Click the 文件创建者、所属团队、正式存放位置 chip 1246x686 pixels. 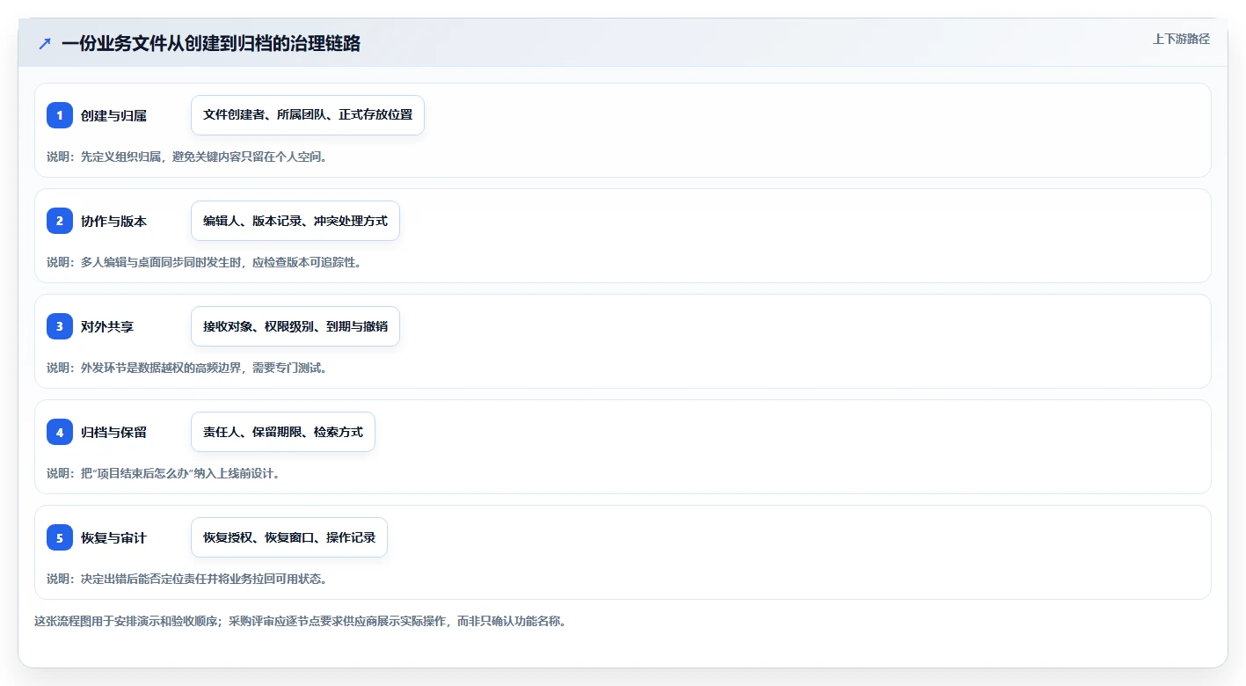click(x=308, y=115)
